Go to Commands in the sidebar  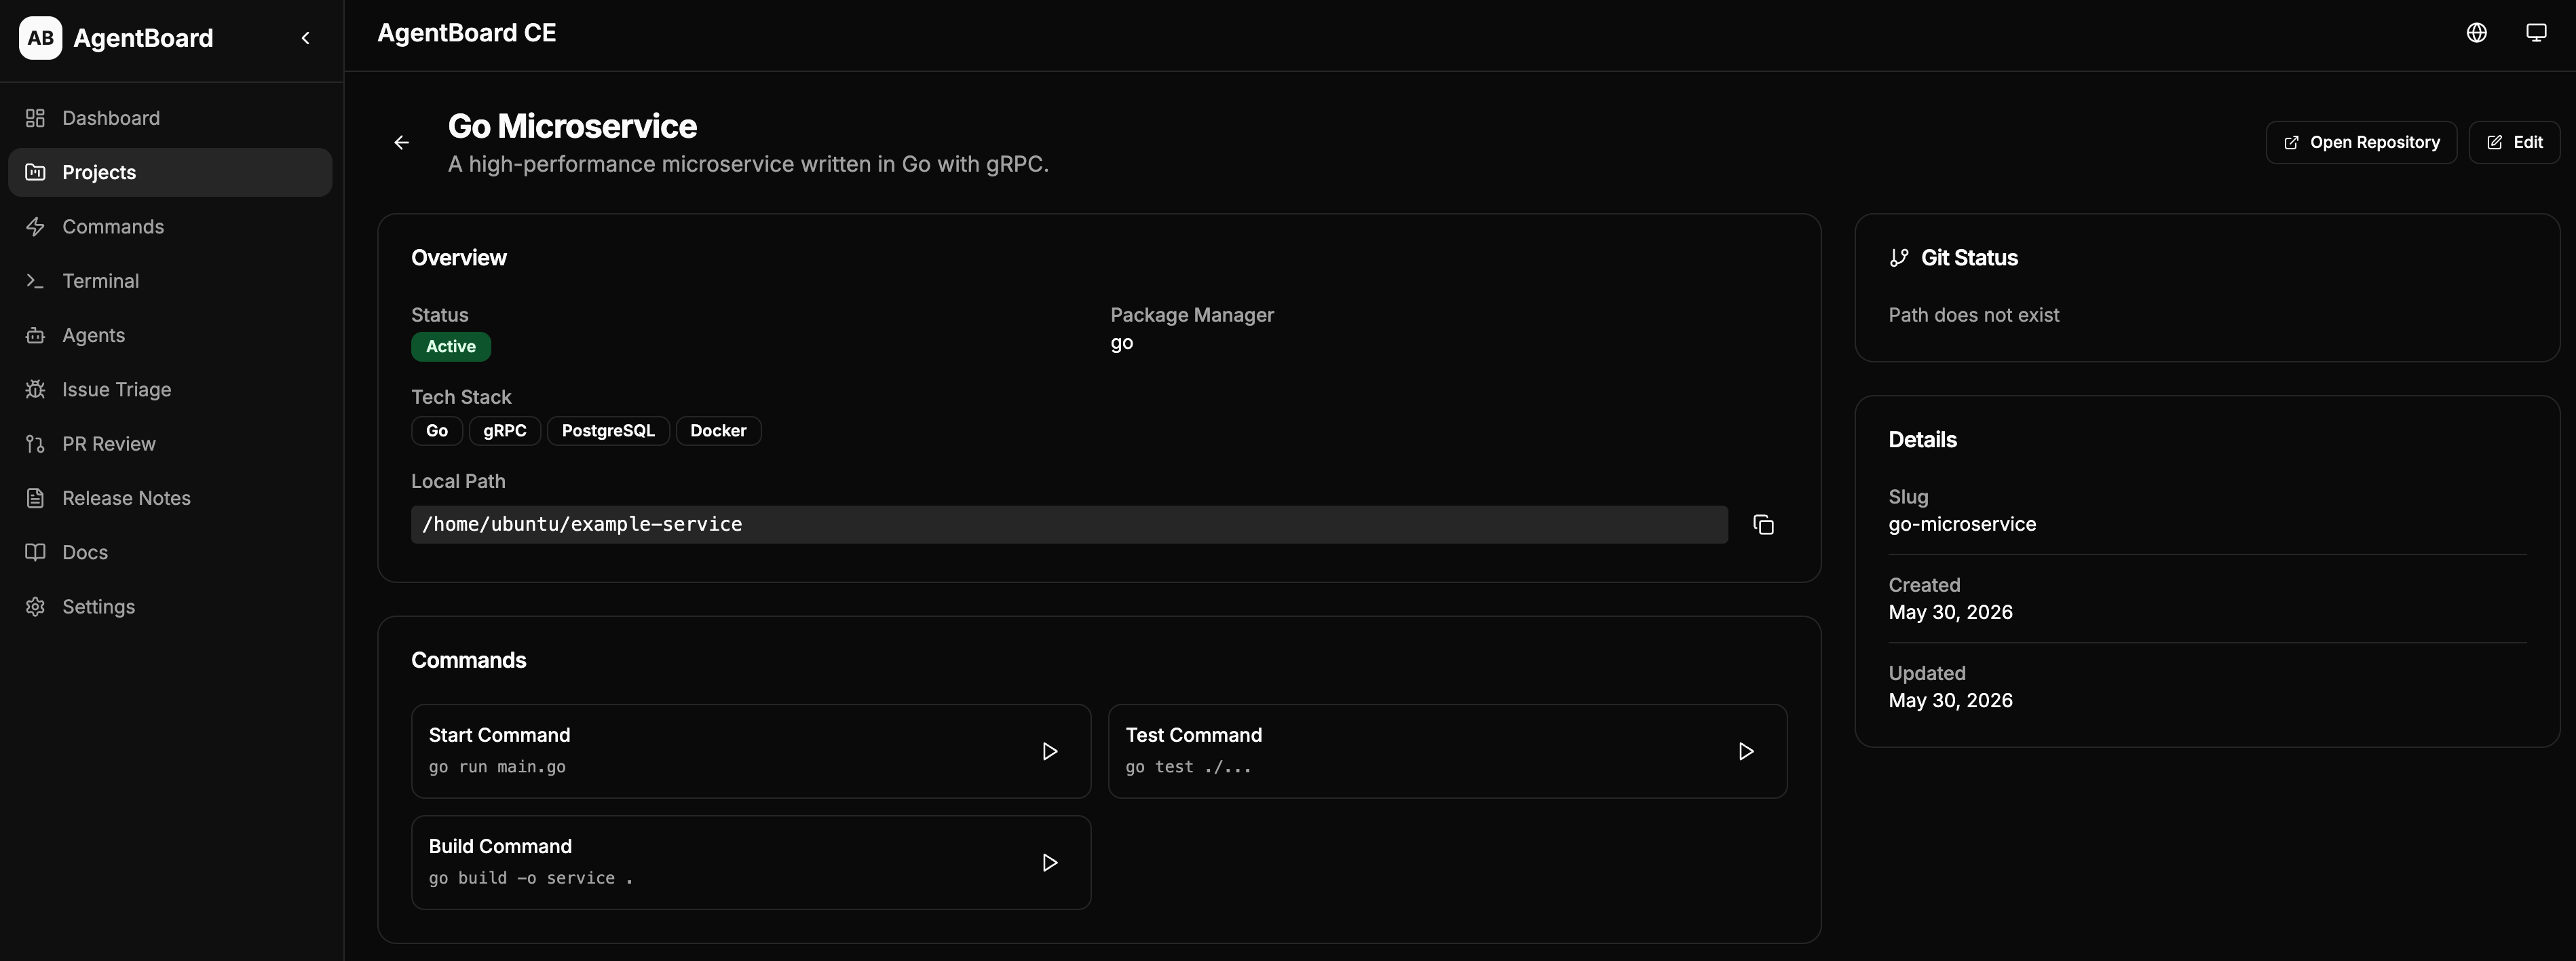coord(170,227)
